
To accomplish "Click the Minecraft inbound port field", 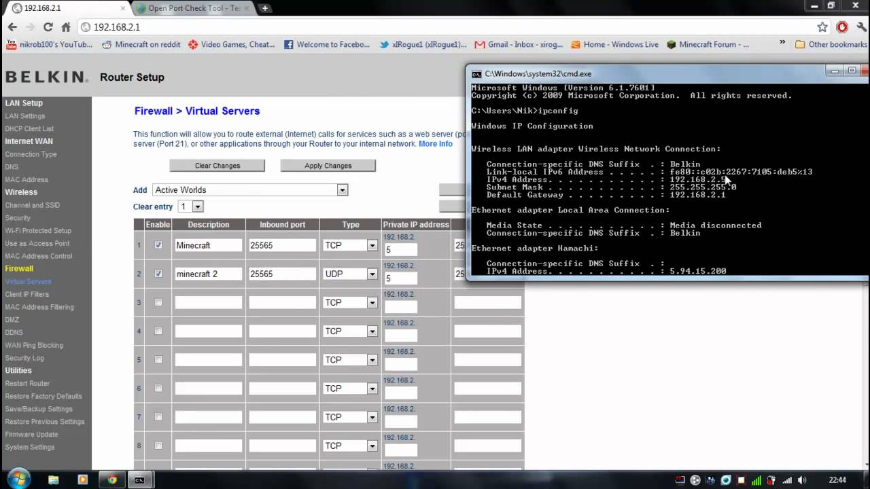I will [282, 245].
